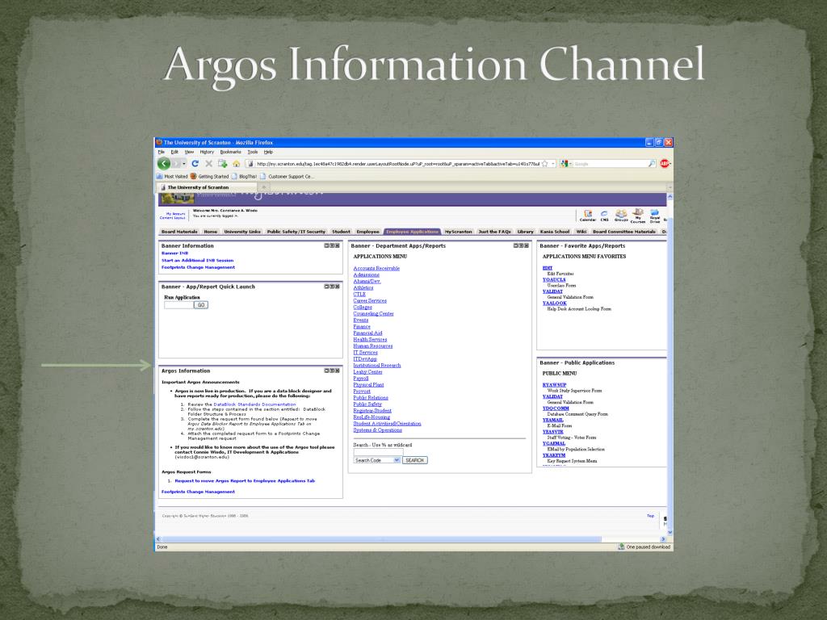Click the Top link at page bottom

pyautogui.click(x=650, y=516)
